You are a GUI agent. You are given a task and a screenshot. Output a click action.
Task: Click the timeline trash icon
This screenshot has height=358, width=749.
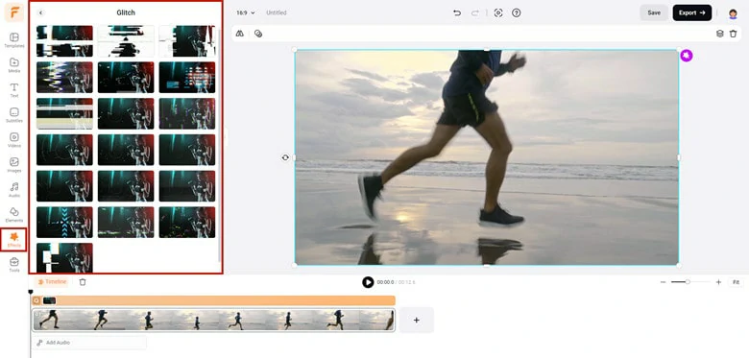83,282
